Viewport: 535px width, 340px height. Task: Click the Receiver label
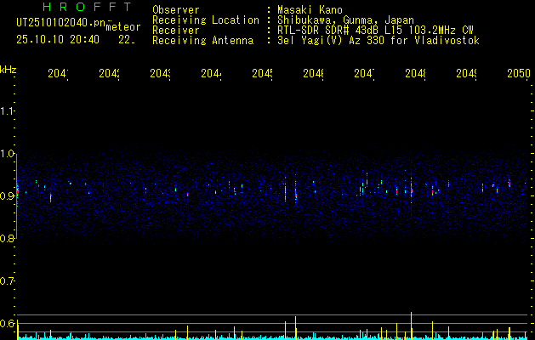click(176, 31)
